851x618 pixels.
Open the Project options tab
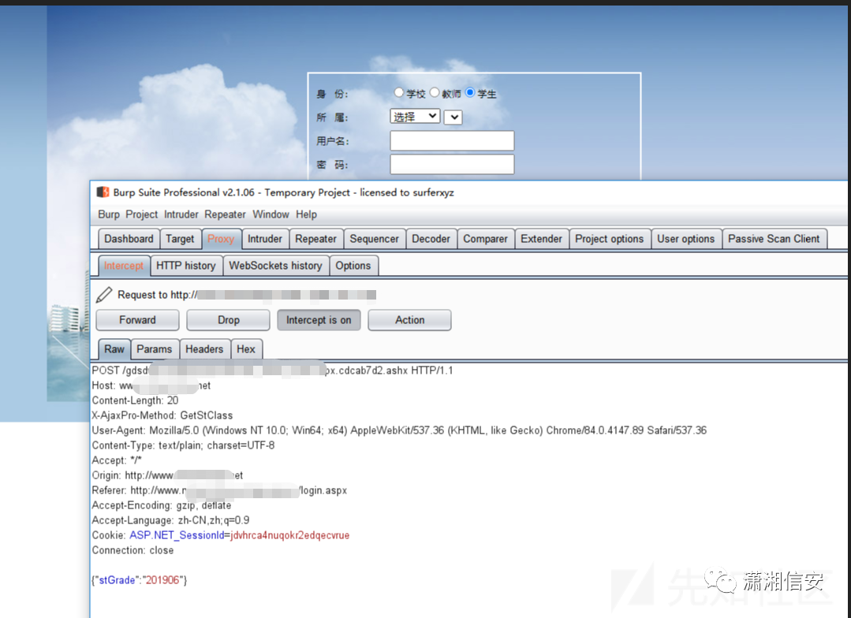(x=610, y=239)
